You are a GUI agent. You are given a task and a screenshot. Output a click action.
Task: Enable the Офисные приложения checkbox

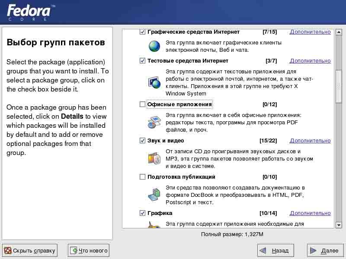click(x=143, y=104)
